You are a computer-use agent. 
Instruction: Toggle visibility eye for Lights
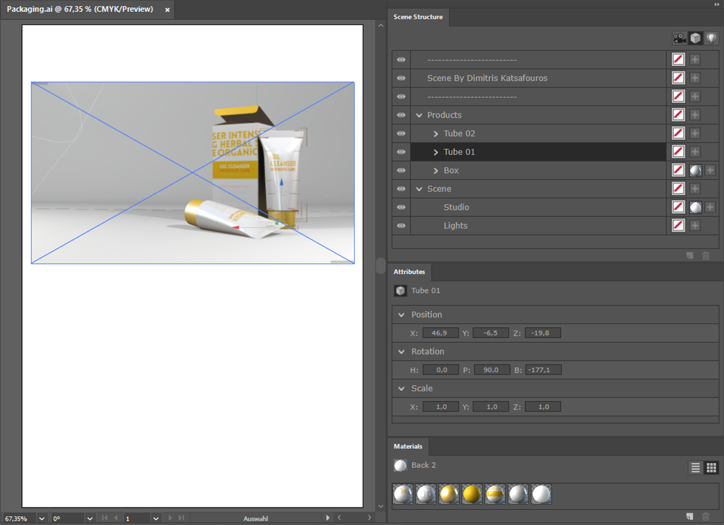point(401,225)
